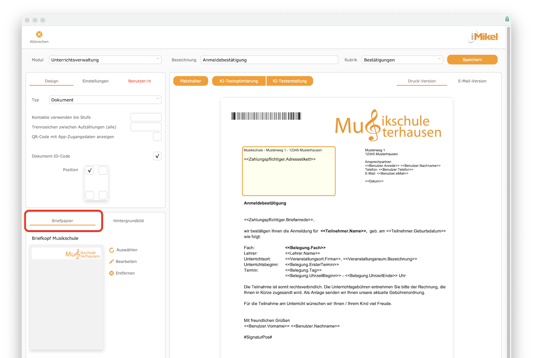The width and height of the screenshot is (533, 358).
Task: Select the Hintergrundbild tab
Action: click(x=129, y=221)
